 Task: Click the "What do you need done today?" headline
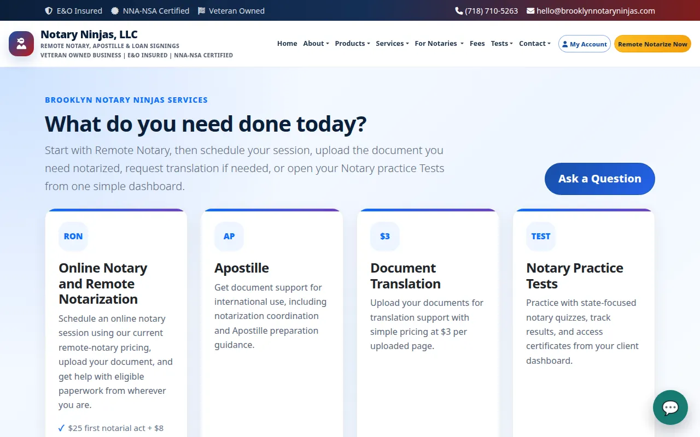click(x=206, y=125)
